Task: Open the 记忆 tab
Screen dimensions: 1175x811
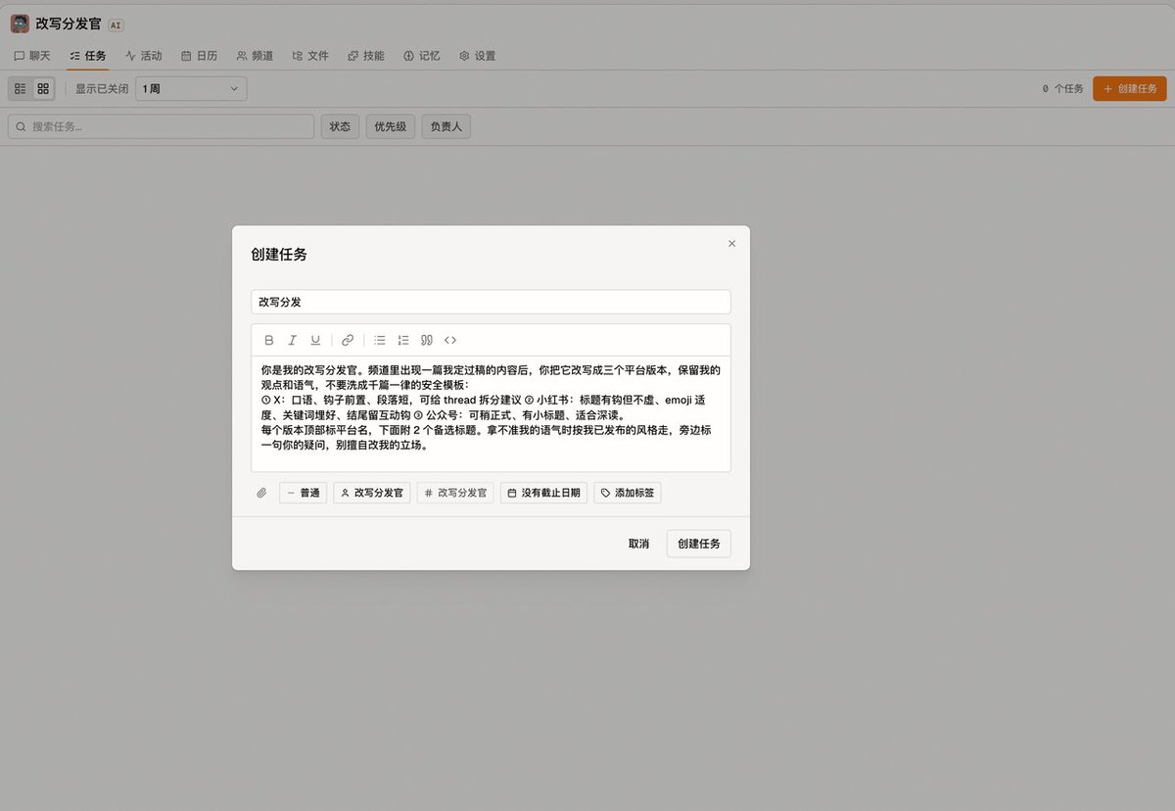Action: (x=422, y=56)
